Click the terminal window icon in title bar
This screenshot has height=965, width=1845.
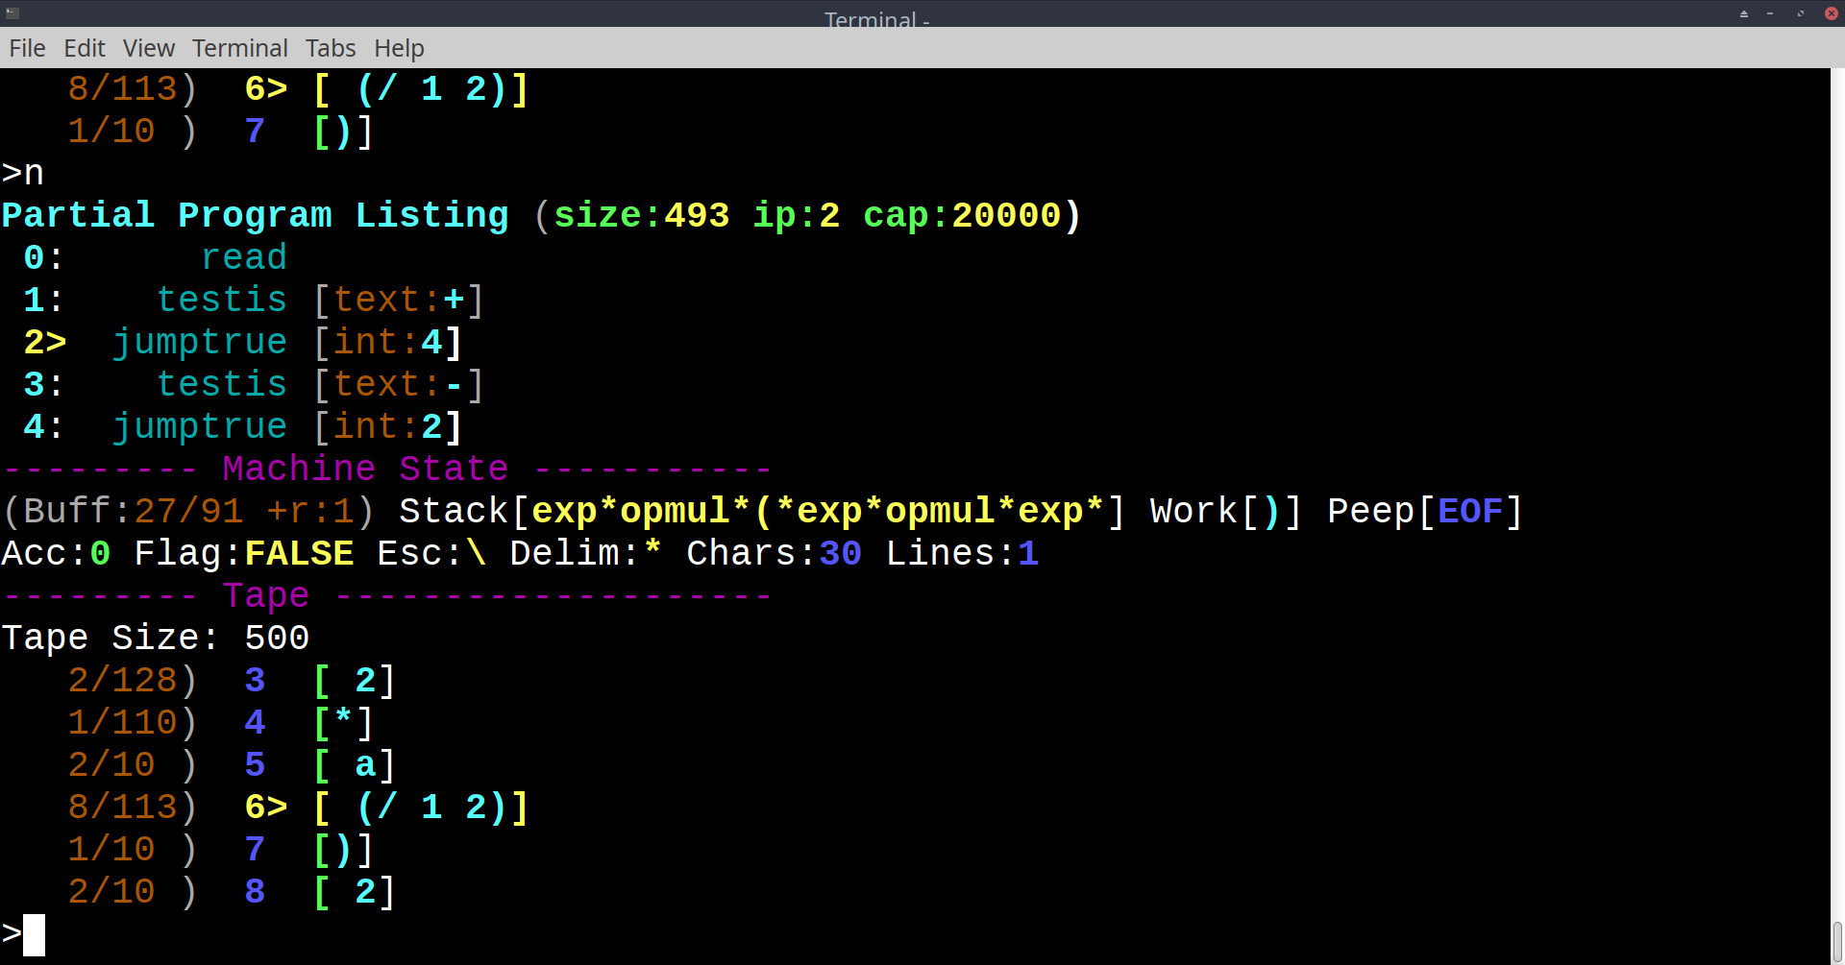coord(12,13)
